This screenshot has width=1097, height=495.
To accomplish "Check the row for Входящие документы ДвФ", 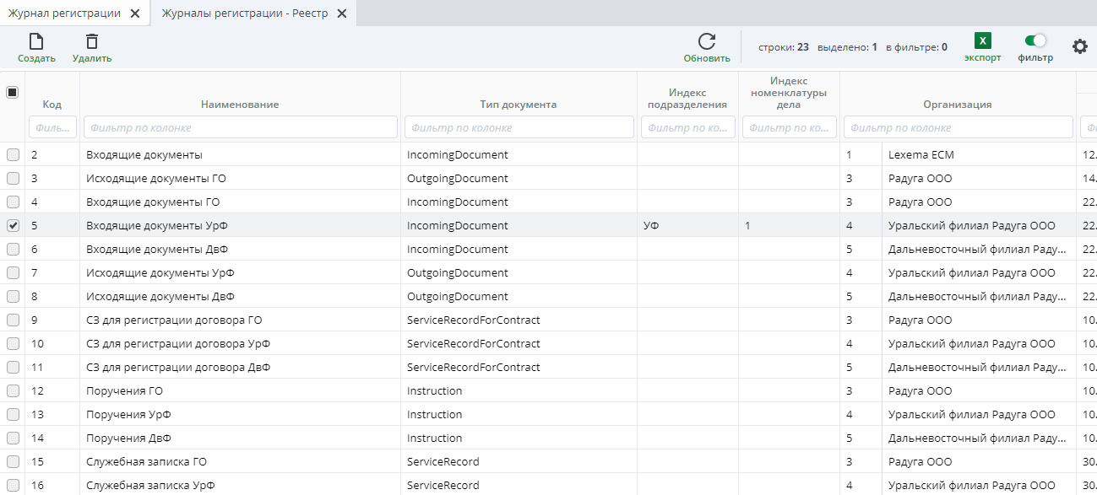I will 13,250.
